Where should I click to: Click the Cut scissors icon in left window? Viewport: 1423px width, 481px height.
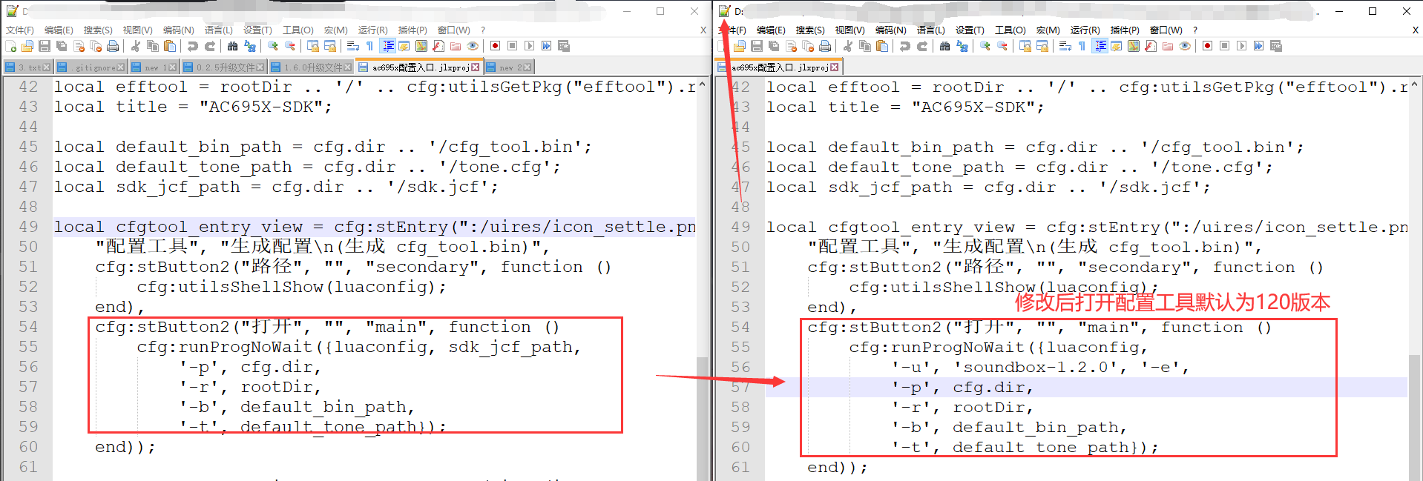(x=136, y=46)
